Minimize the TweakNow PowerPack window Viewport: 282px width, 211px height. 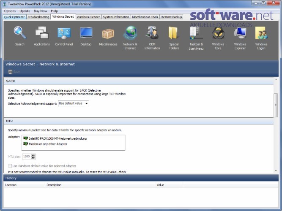click(x=256, y=3)
